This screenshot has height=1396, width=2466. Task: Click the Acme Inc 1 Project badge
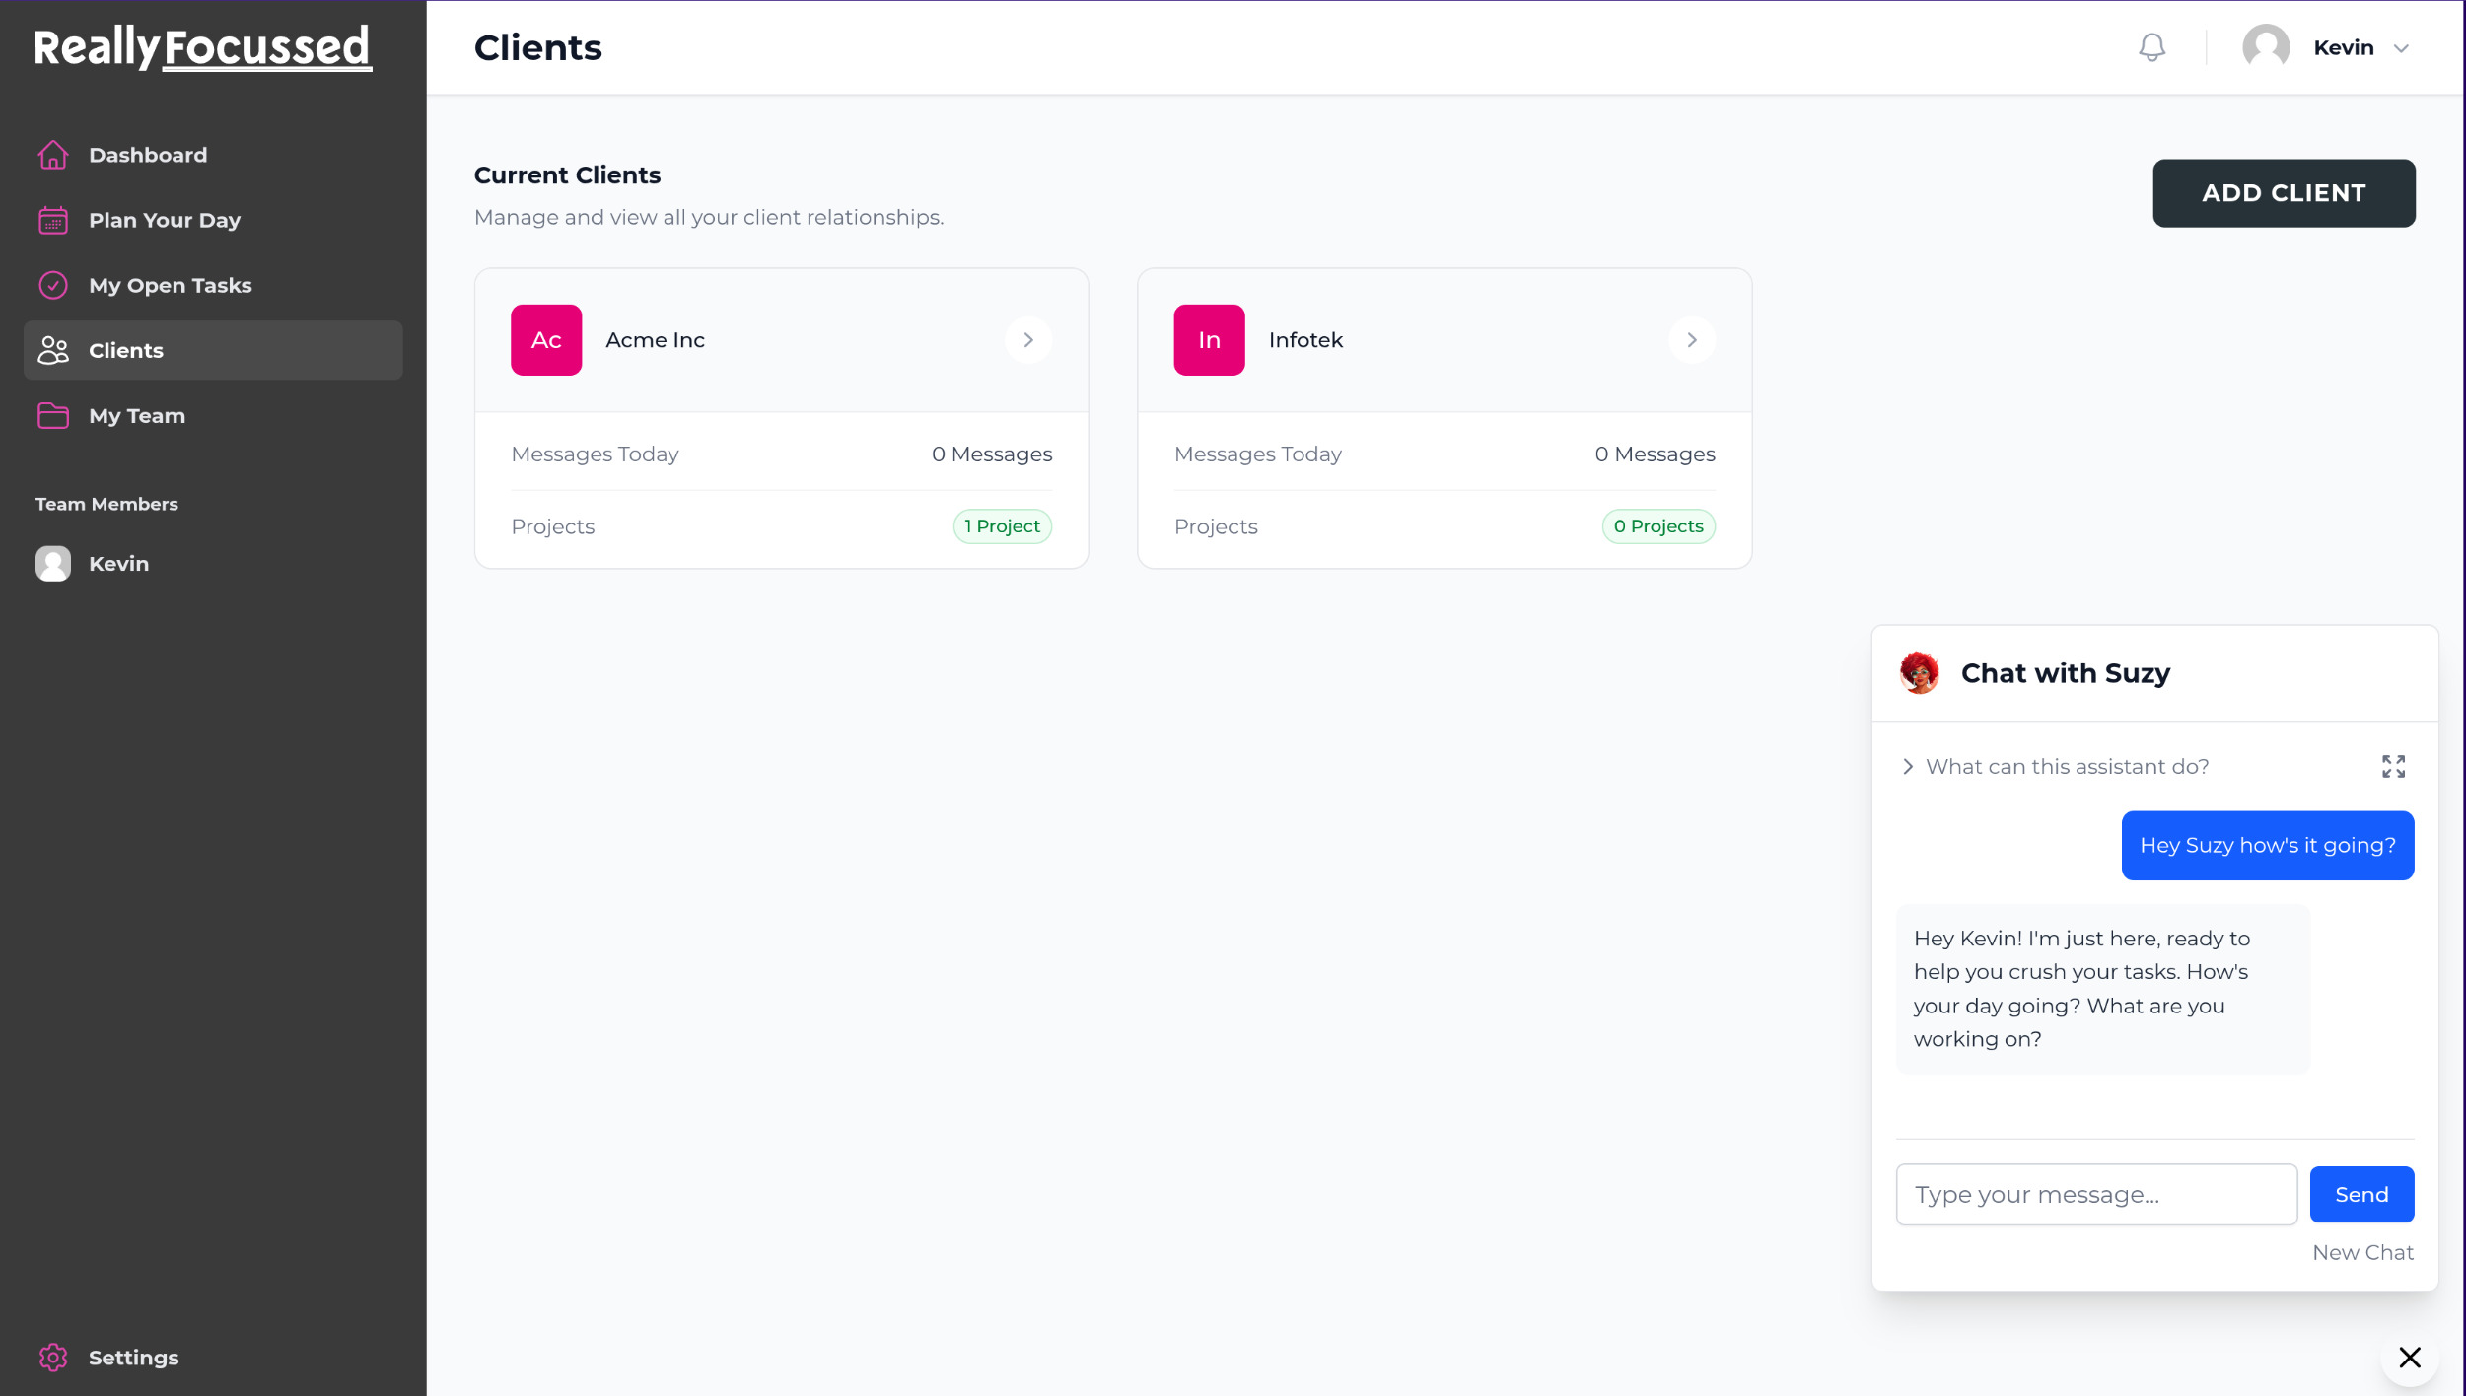pos(1003,526)
